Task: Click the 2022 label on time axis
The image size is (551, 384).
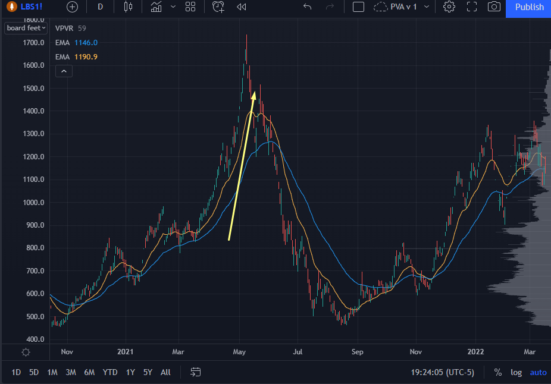Action: 475,352
